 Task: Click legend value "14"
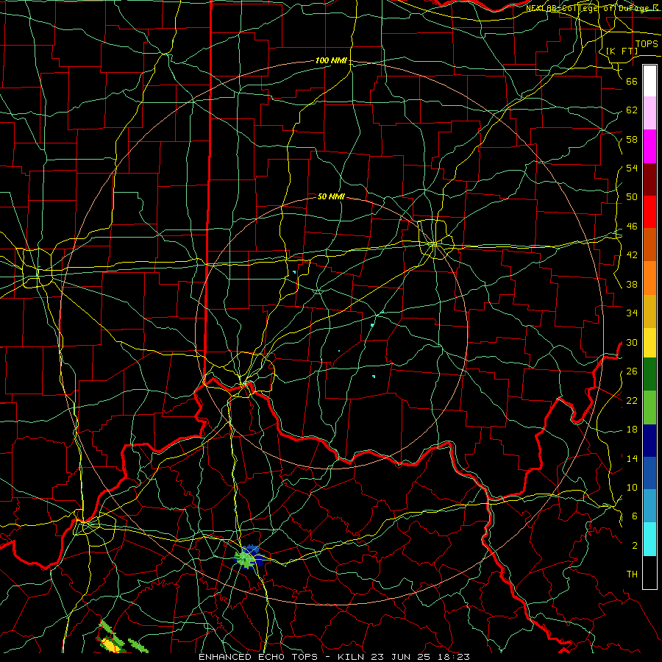pyautogui.click(x=632, y=458)
